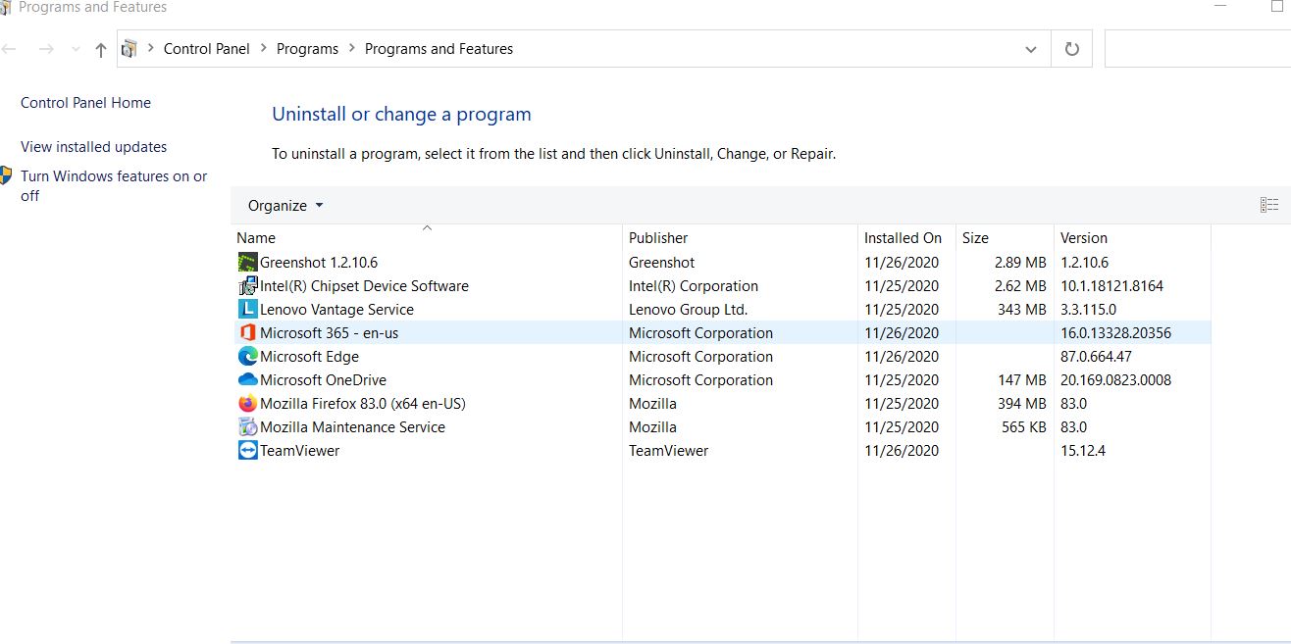
Task: Click the Lenovo Vantage Service icon
Action: click(247, 309)
